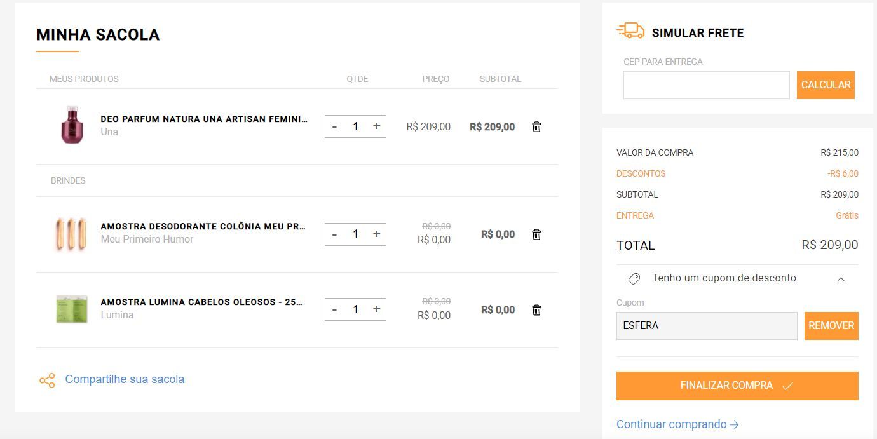Image resolution: width=877 pixels, height=439 pixels.
Task: Open Amostra Desodorante Colônia thumbnail
Action: (71, 234)
